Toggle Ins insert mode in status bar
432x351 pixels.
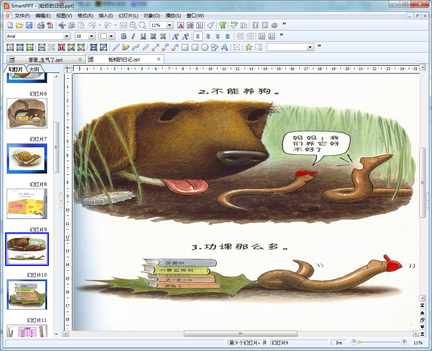point(339,343)
